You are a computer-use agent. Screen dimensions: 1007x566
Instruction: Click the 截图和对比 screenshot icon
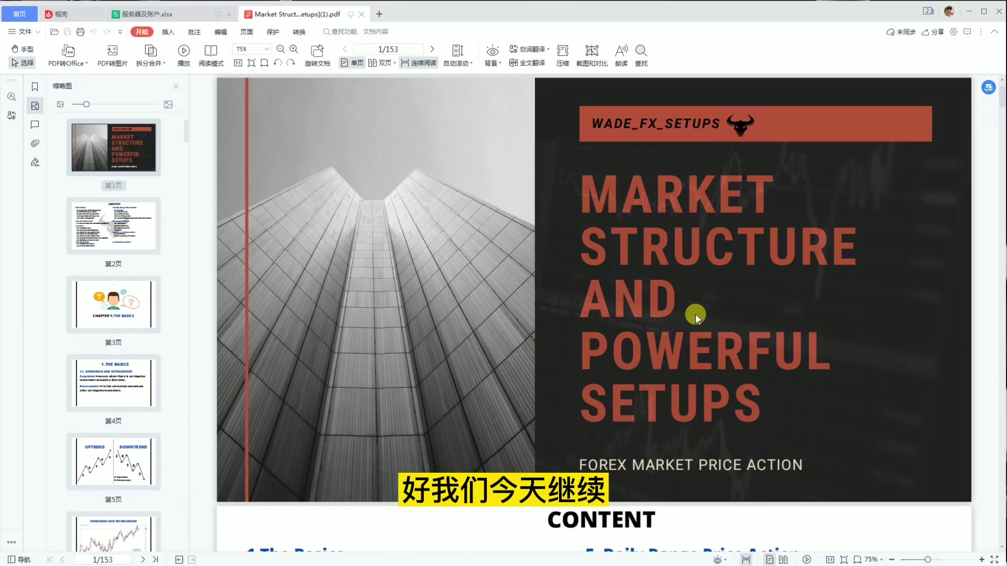pyautogui.click(x=592, y=51)
